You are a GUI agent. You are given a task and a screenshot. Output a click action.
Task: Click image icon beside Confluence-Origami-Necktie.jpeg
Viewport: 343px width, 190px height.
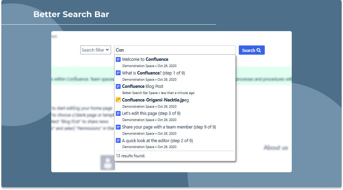[118, 100]
